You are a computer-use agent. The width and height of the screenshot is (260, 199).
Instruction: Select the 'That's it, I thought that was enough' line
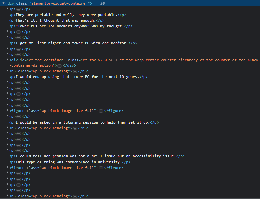click(57, 21)
